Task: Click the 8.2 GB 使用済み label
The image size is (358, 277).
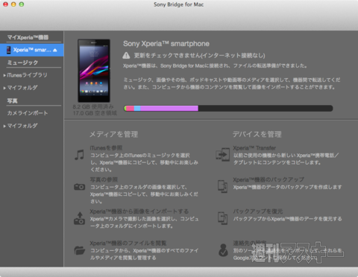Action: tap(93, 106)
